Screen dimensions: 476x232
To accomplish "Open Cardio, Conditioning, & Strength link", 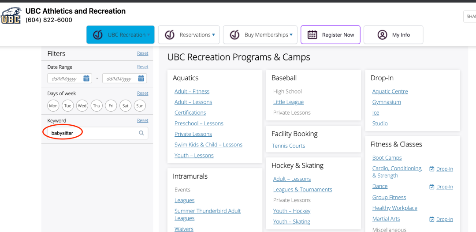I will pos(398,172).
